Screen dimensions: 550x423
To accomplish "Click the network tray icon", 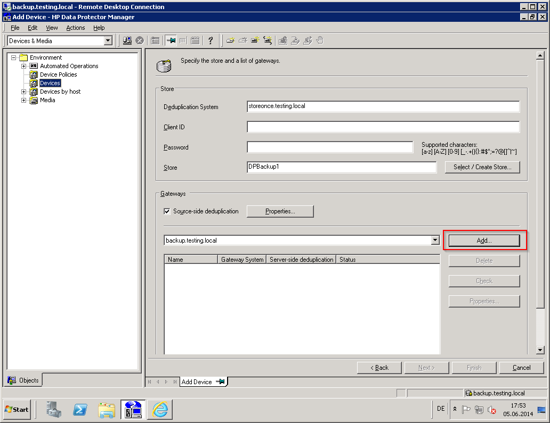I will click(x=479, y=409).
